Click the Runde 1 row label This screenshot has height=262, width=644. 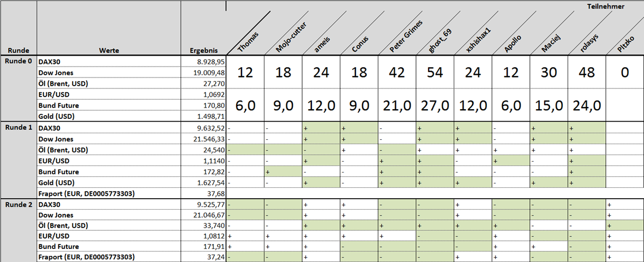click(19, 128)
